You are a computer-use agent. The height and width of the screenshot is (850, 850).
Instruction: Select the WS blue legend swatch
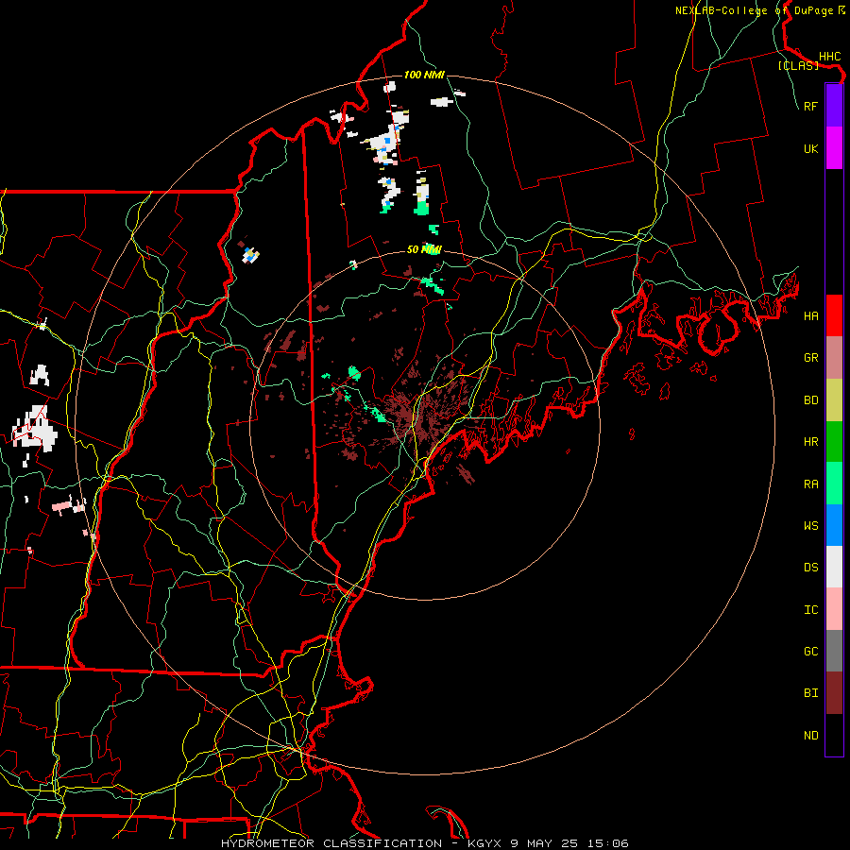[x=834, y=525]
